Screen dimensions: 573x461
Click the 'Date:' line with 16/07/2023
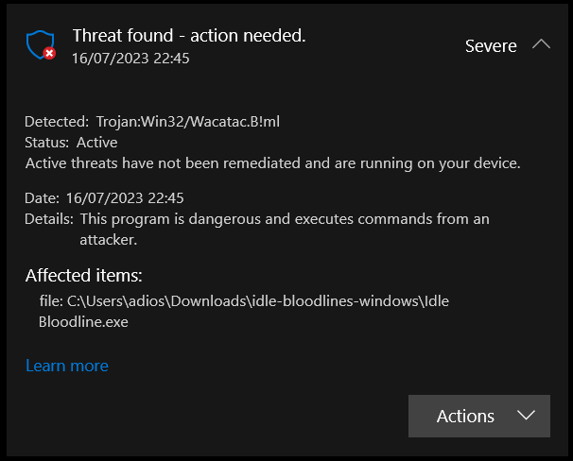click(104, 198)
